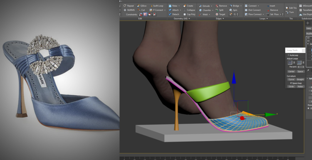Select the Cut tool
Screen dimensions: 312x160
(141, 10)
